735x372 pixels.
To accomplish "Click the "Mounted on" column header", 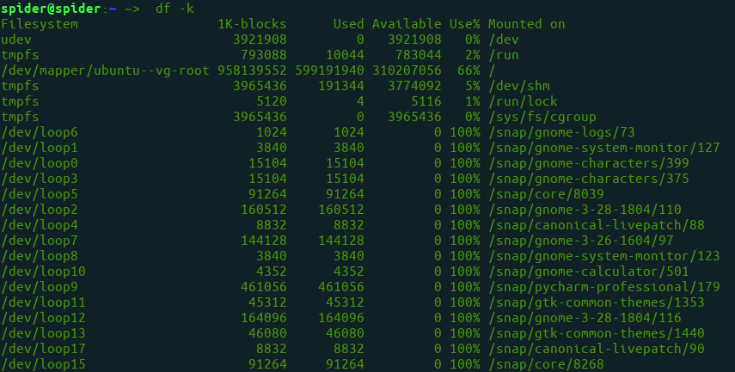I will 526,24.
